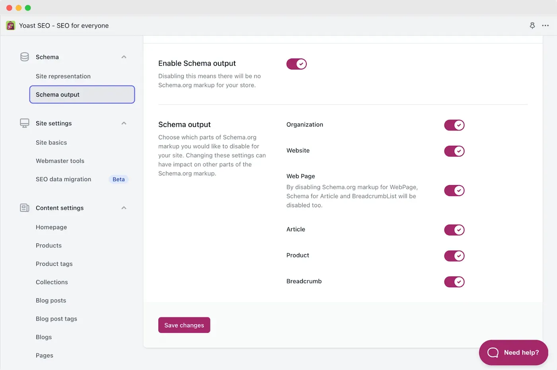Click the Content settings newspaper icon
The width and height of the screenshot is (557, 370).
click(x=25, y=208)
